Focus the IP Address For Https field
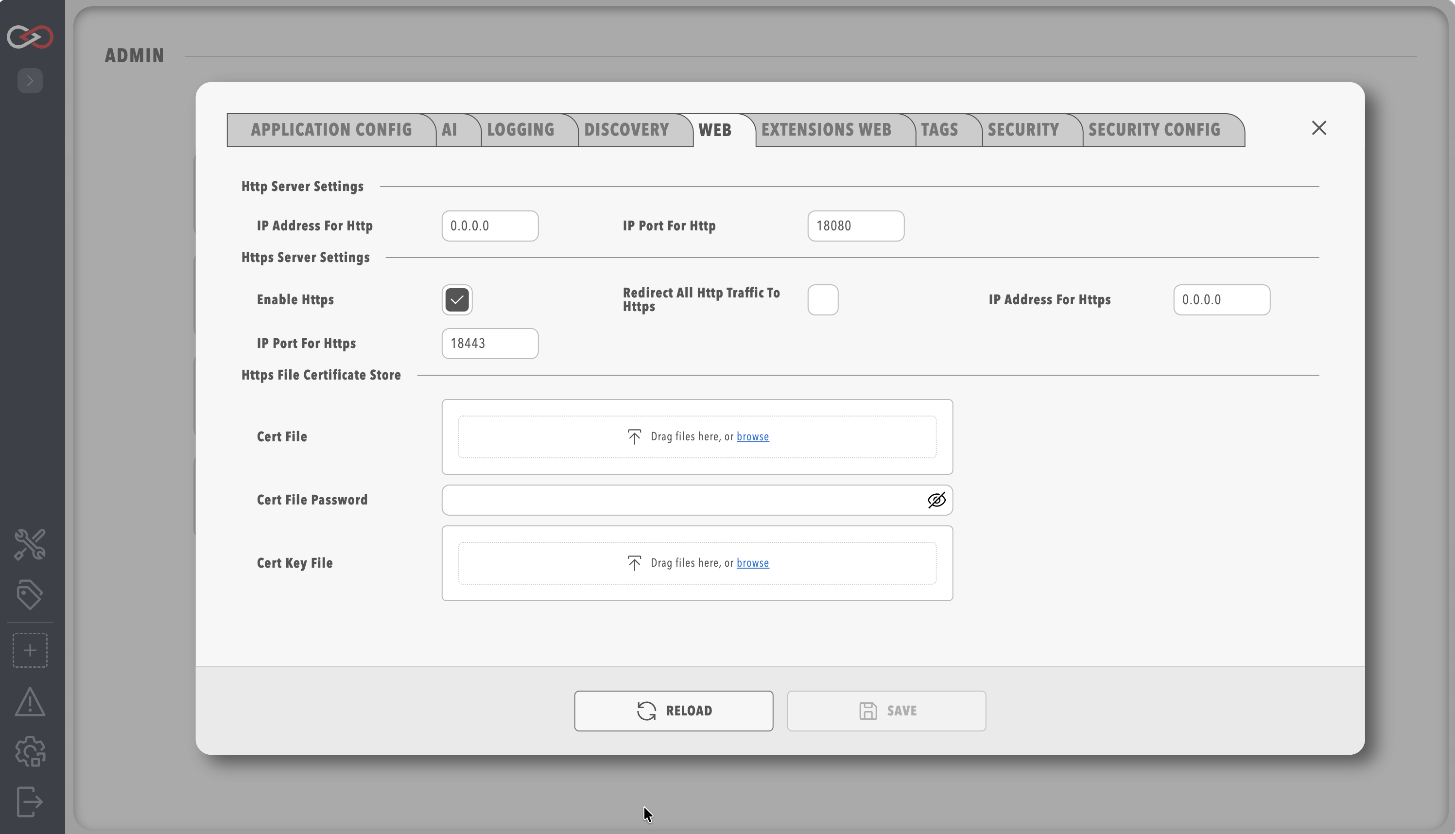Screen dimensions: 1455x834 (1221, 299)
